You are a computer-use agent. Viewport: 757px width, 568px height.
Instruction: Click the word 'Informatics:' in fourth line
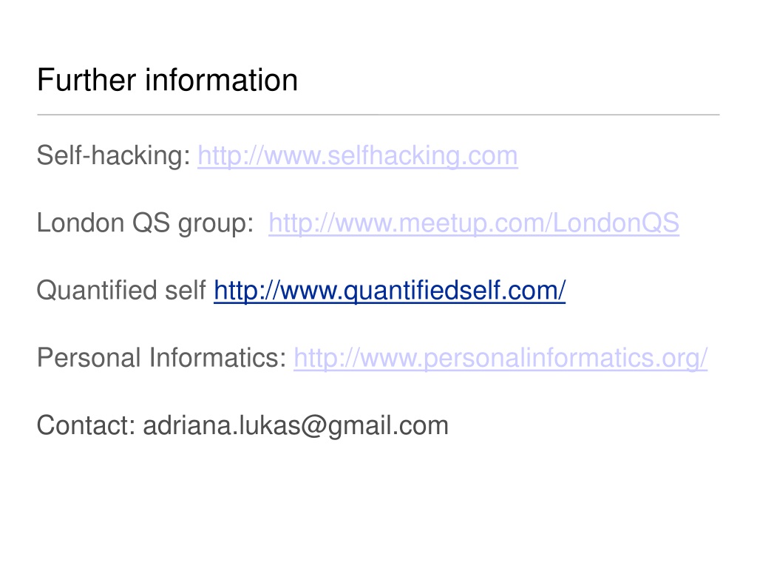click(x=218, y=358)
